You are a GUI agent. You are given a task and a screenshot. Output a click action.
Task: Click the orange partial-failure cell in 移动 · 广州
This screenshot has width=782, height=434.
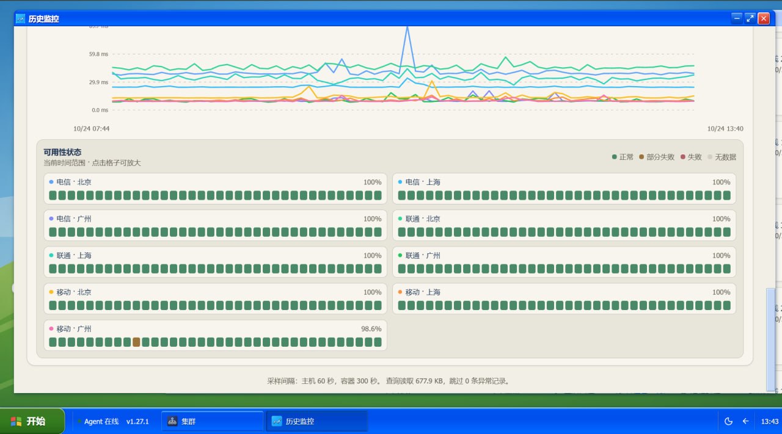coord(136,342)
